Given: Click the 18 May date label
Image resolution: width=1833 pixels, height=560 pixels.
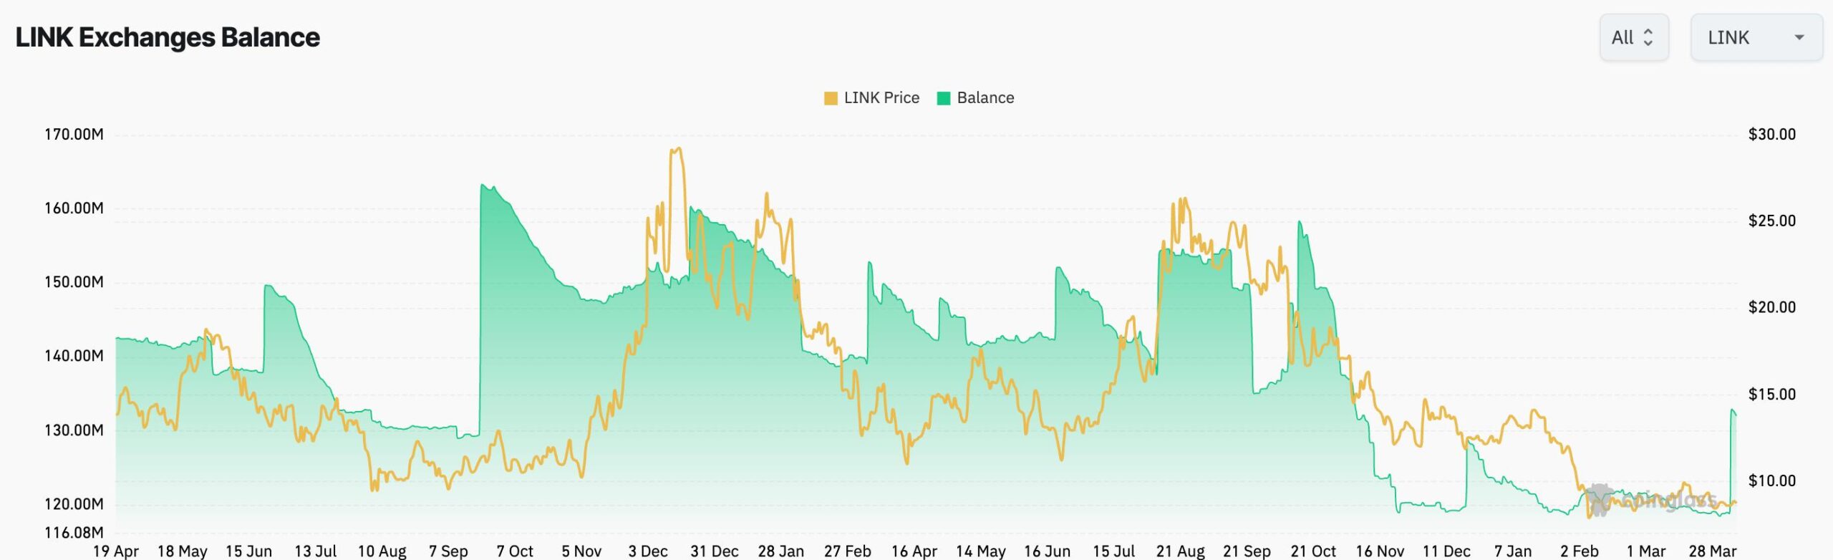Looking at the screenshot, I should pos(183,551).
